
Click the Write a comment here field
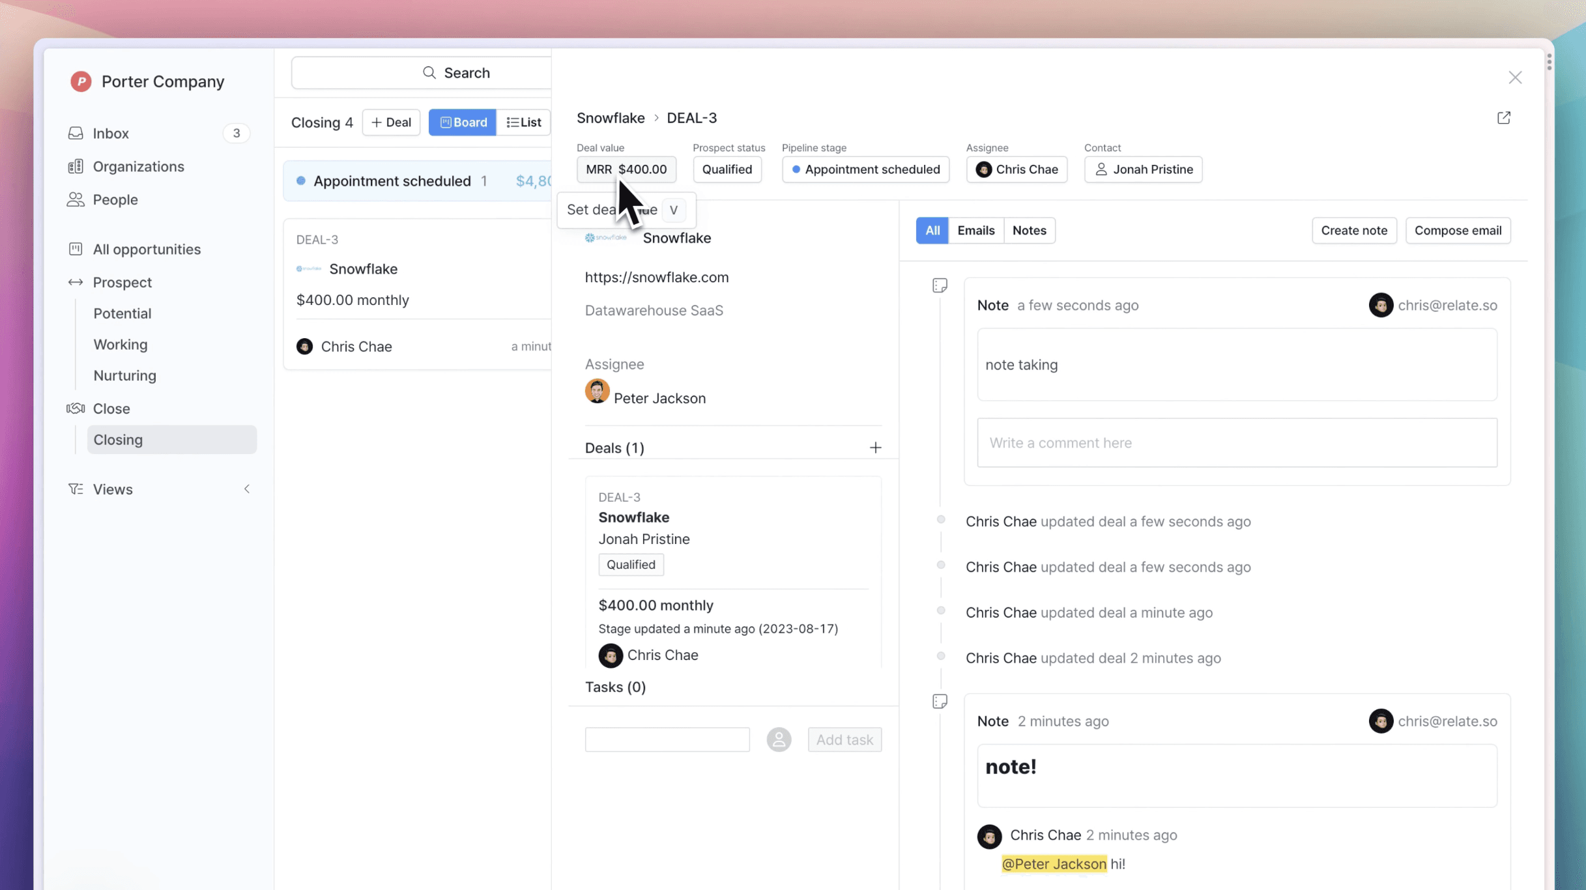[x=1236, y=443]
